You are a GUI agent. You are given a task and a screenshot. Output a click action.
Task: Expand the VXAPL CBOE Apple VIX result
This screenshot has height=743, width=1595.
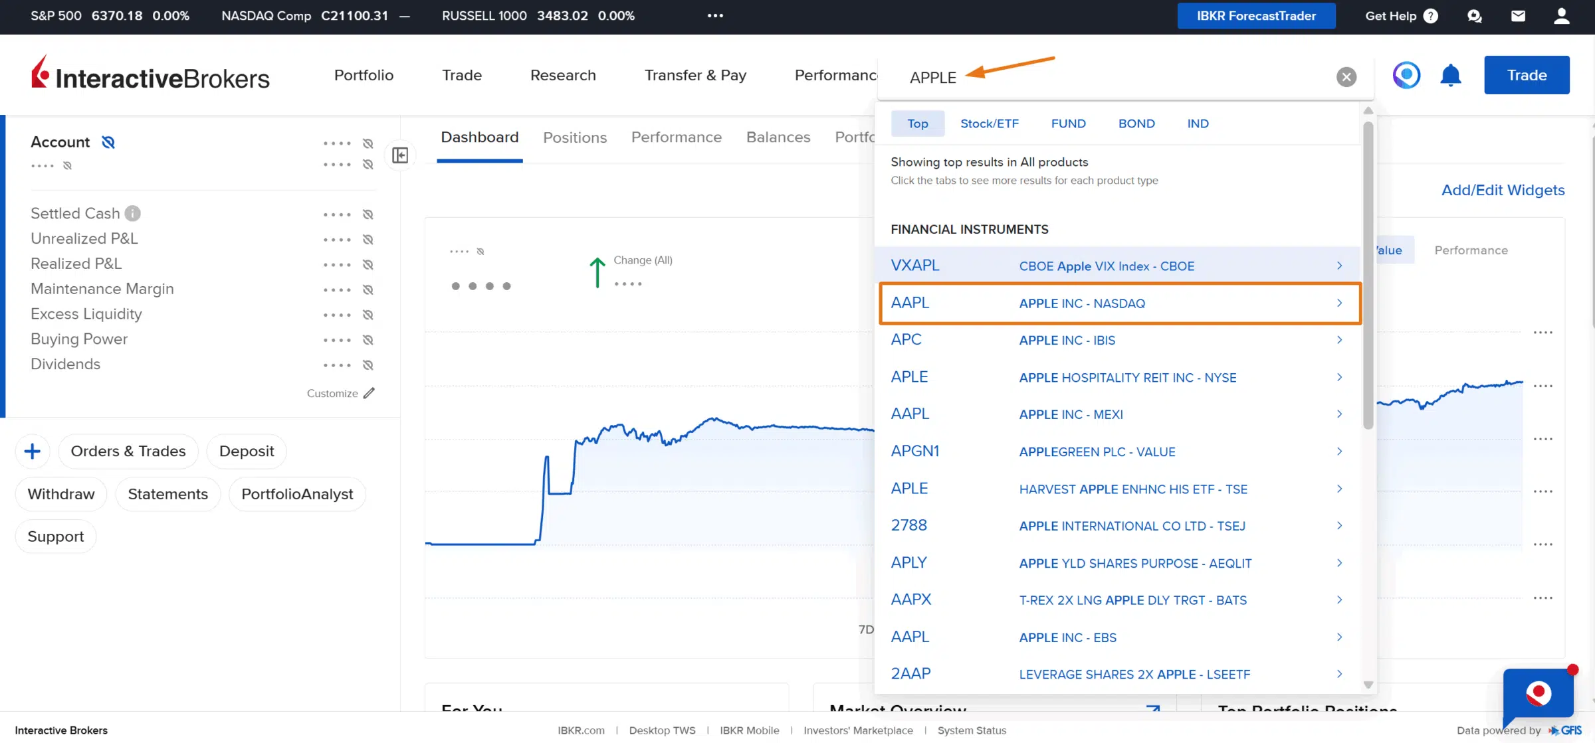[x=1339, y=266]
